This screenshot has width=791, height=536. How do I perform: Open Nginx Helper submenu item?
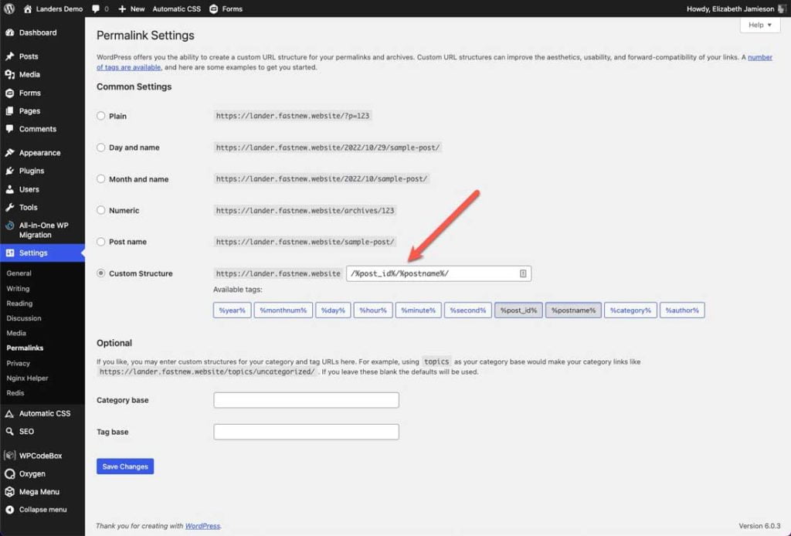tap(27, 378)
